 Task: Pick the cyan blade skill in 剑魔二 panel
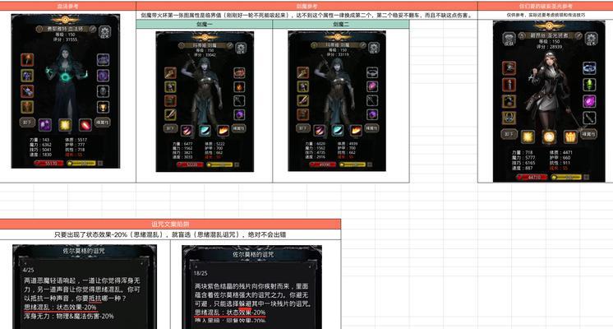[338, 130]
